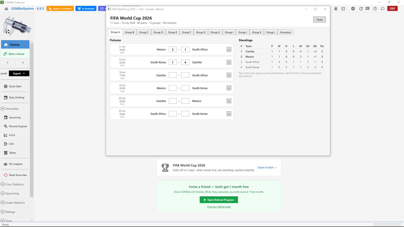404x227 pixels.
Task: Click the Open tracker link
Action: (267, 167)
